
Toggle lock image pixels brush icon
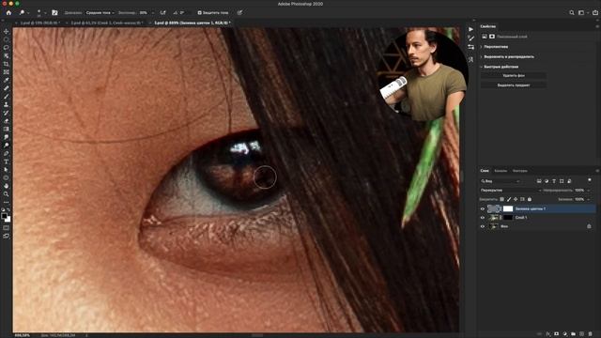pos(509,199)
